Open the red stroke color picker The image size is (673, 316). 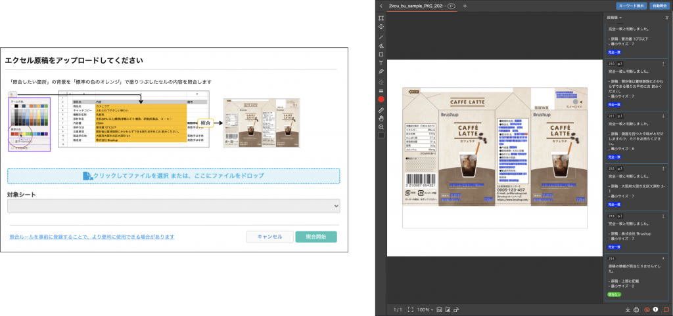(x=381, y=100)
